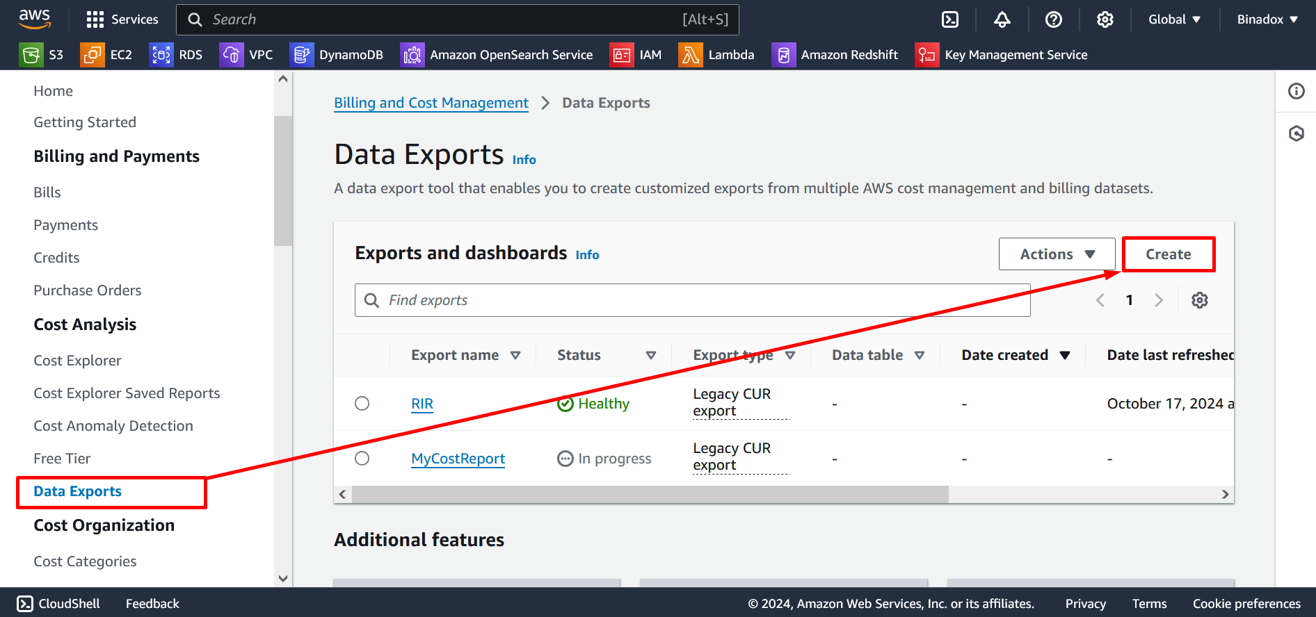Screen dimensions: 1316x617
Task: Open table preferences gear icon
Action: (1200, 300)
